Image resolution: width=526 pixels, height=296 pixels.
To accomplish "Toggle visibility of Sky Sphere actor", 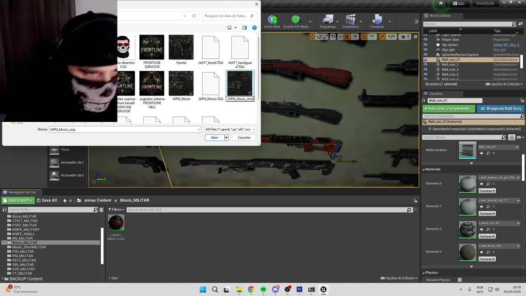I will (425, 45).
